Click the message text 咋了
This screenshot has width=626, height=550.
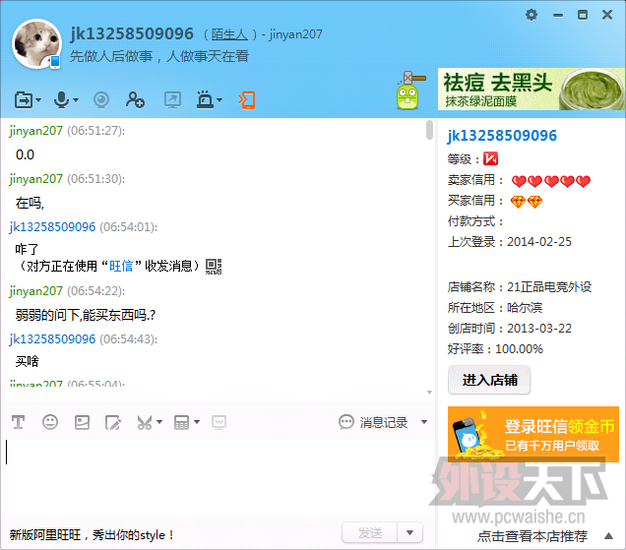point(28,250)
